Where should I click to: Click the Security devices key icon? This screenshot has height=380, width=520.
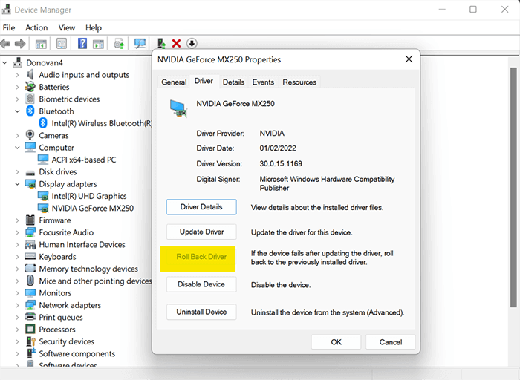[x=31, y=341]
